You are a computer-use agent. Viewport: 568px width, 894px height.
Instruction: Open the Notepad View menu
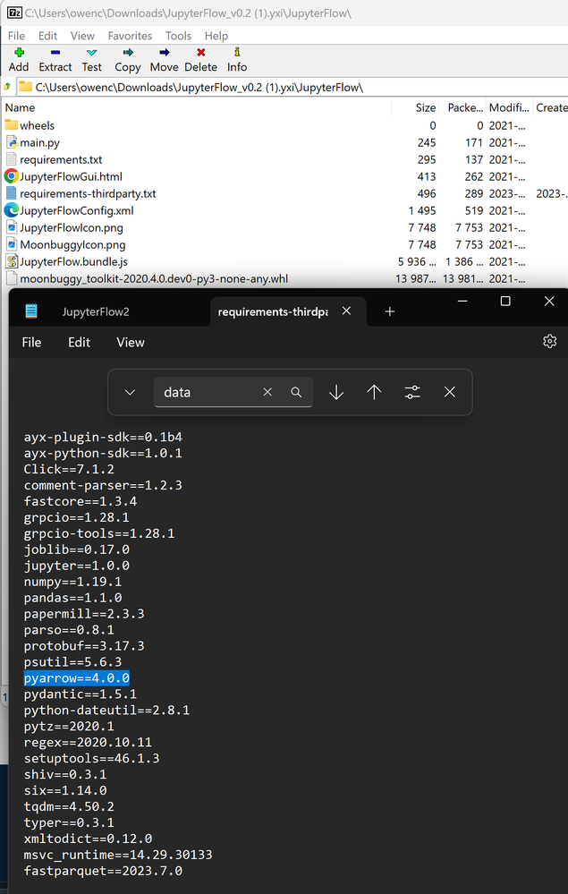tap(131, 342)
